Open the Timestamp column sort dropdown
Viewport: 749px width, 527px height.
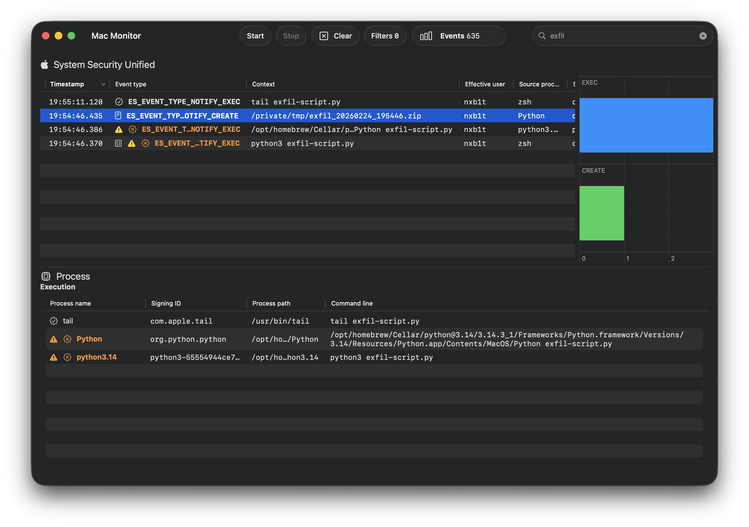(103, 84)
